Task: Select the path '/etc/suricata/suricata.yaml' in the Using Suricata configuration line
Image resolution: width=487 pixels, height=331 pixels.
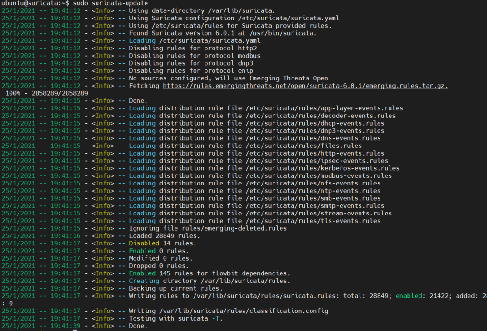Action: tap(289, 18)
